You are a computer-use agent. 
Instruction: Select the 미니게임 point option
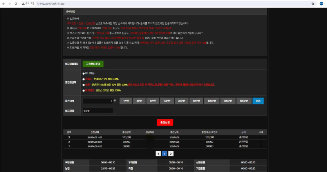click(x=83, y=73)
